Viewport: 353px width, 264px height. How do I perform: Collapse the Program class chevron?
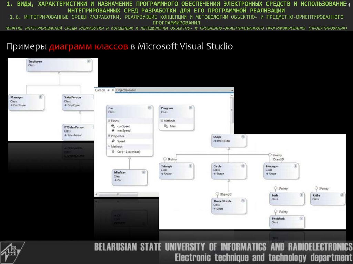(x=191, y=108)
